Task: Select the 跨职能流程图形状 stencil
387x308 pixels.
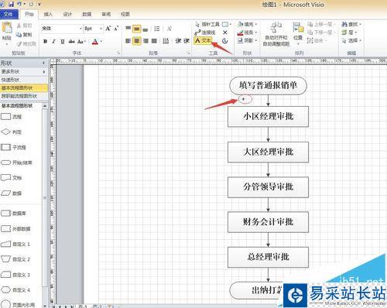Action: (24, 96)
